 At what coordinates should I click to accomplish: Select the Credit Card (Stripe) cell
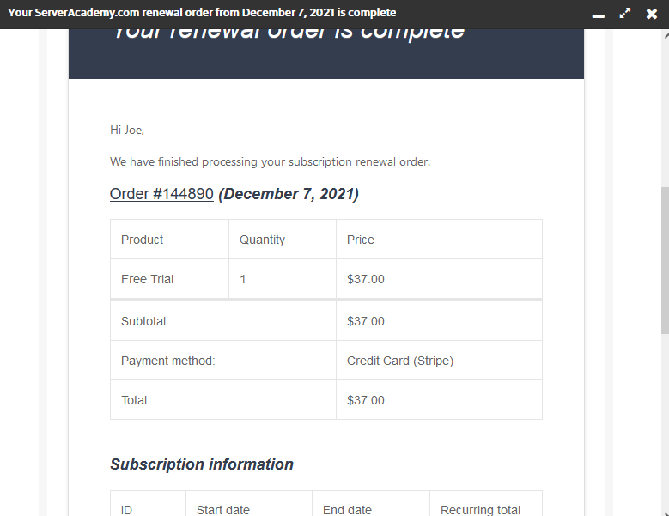tap(400, 361)
